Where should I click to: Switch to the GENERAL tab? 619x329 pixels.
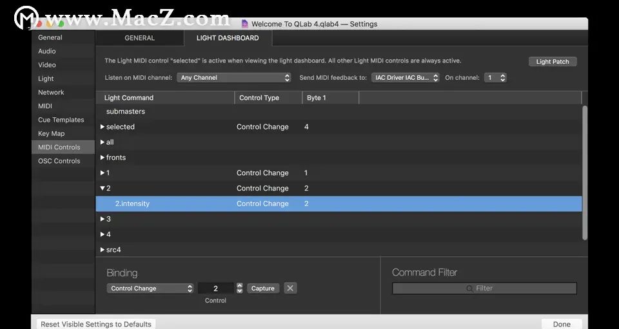pos(139,38)
